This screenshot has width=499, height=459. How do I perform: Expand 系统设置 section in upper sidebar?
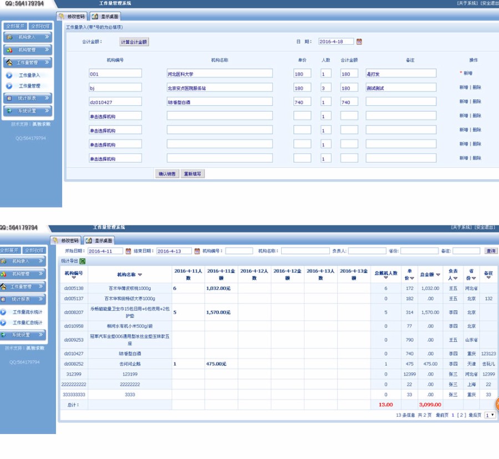pyautogui.click(x=28, y=111)
